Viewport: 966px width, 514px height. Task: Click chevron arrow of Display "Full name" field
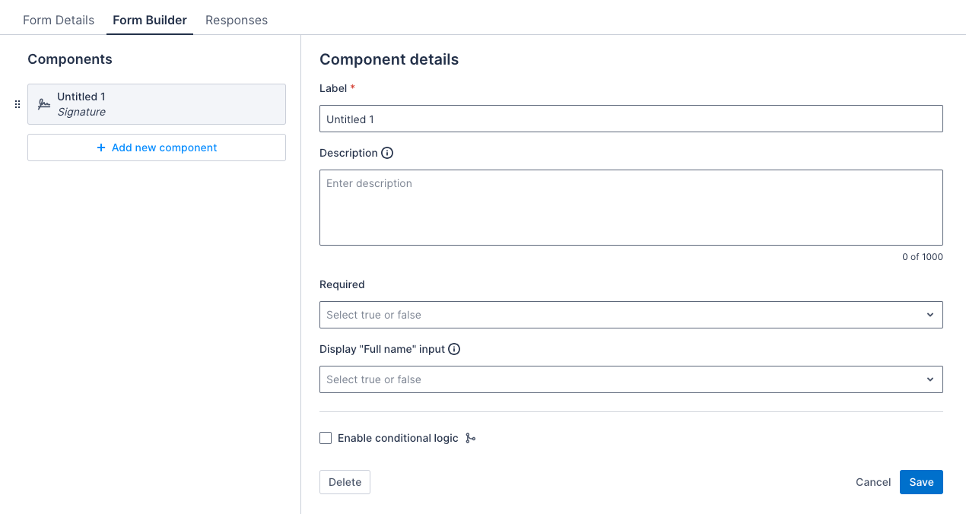[929, 379]
